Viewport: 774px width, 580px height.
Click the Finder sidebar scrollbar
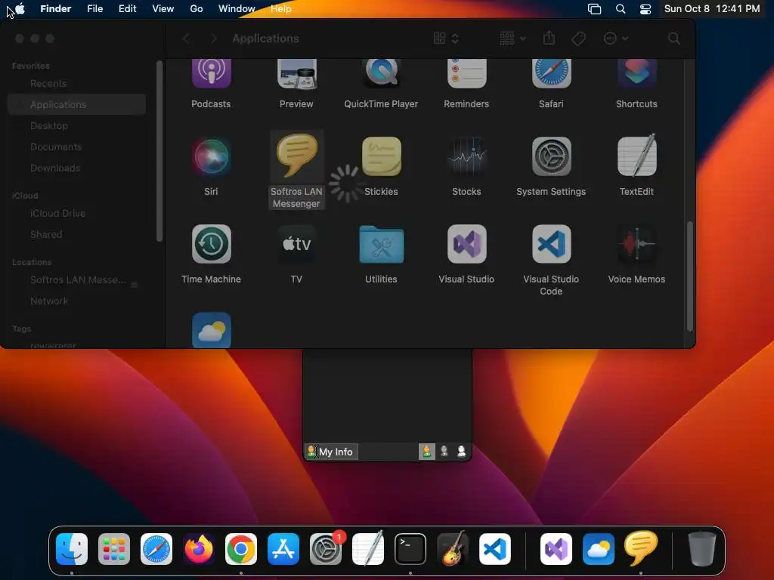(x=159, y=151)
